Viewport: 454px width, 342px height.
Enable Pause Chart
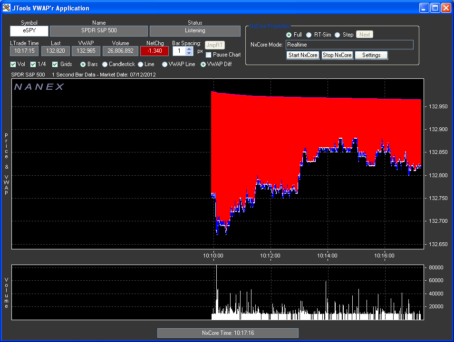(208, 55)
